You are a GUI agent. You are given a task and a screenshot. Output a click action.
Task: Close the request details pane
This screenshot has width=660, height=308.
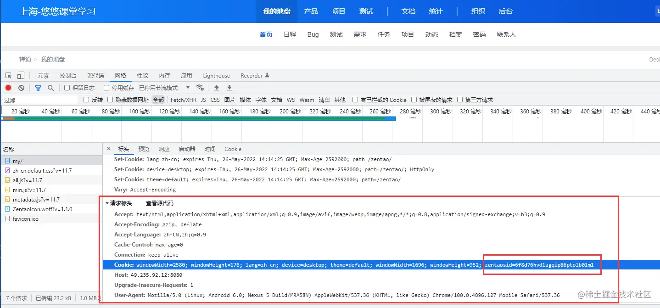pos(109,149)
